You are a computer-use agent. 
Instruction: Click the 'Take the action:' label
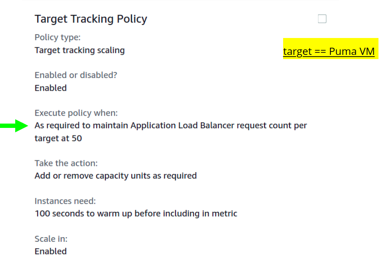[x=66, y=163]
